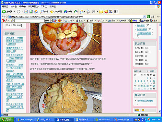
Task: Open Yahoo toolbar 交友 button
Action: tap(101, 20)
